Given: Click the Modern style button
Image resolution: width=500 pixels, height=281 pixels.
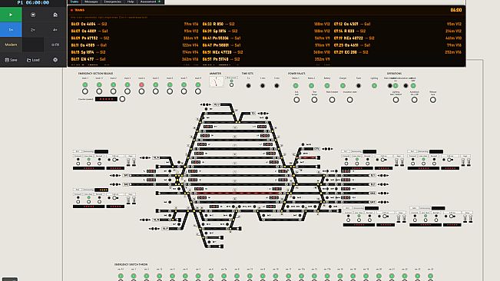Looking at the screenshot, I should pos(11,45).
